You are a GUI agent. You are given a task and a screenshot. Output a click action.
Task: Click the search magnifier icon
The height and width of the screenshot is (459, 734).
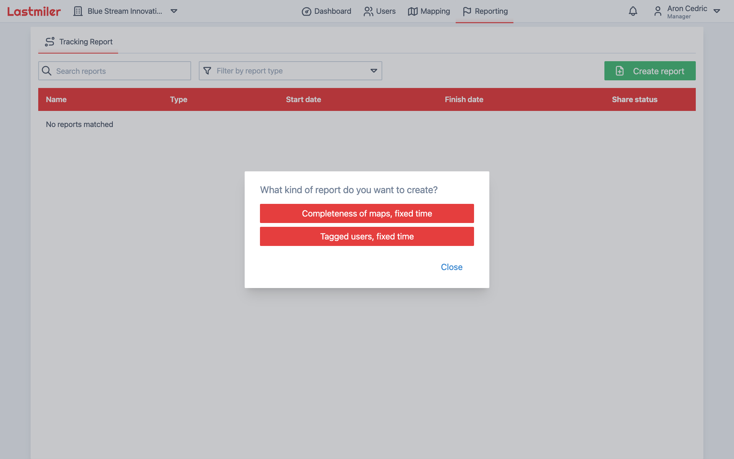47,71
